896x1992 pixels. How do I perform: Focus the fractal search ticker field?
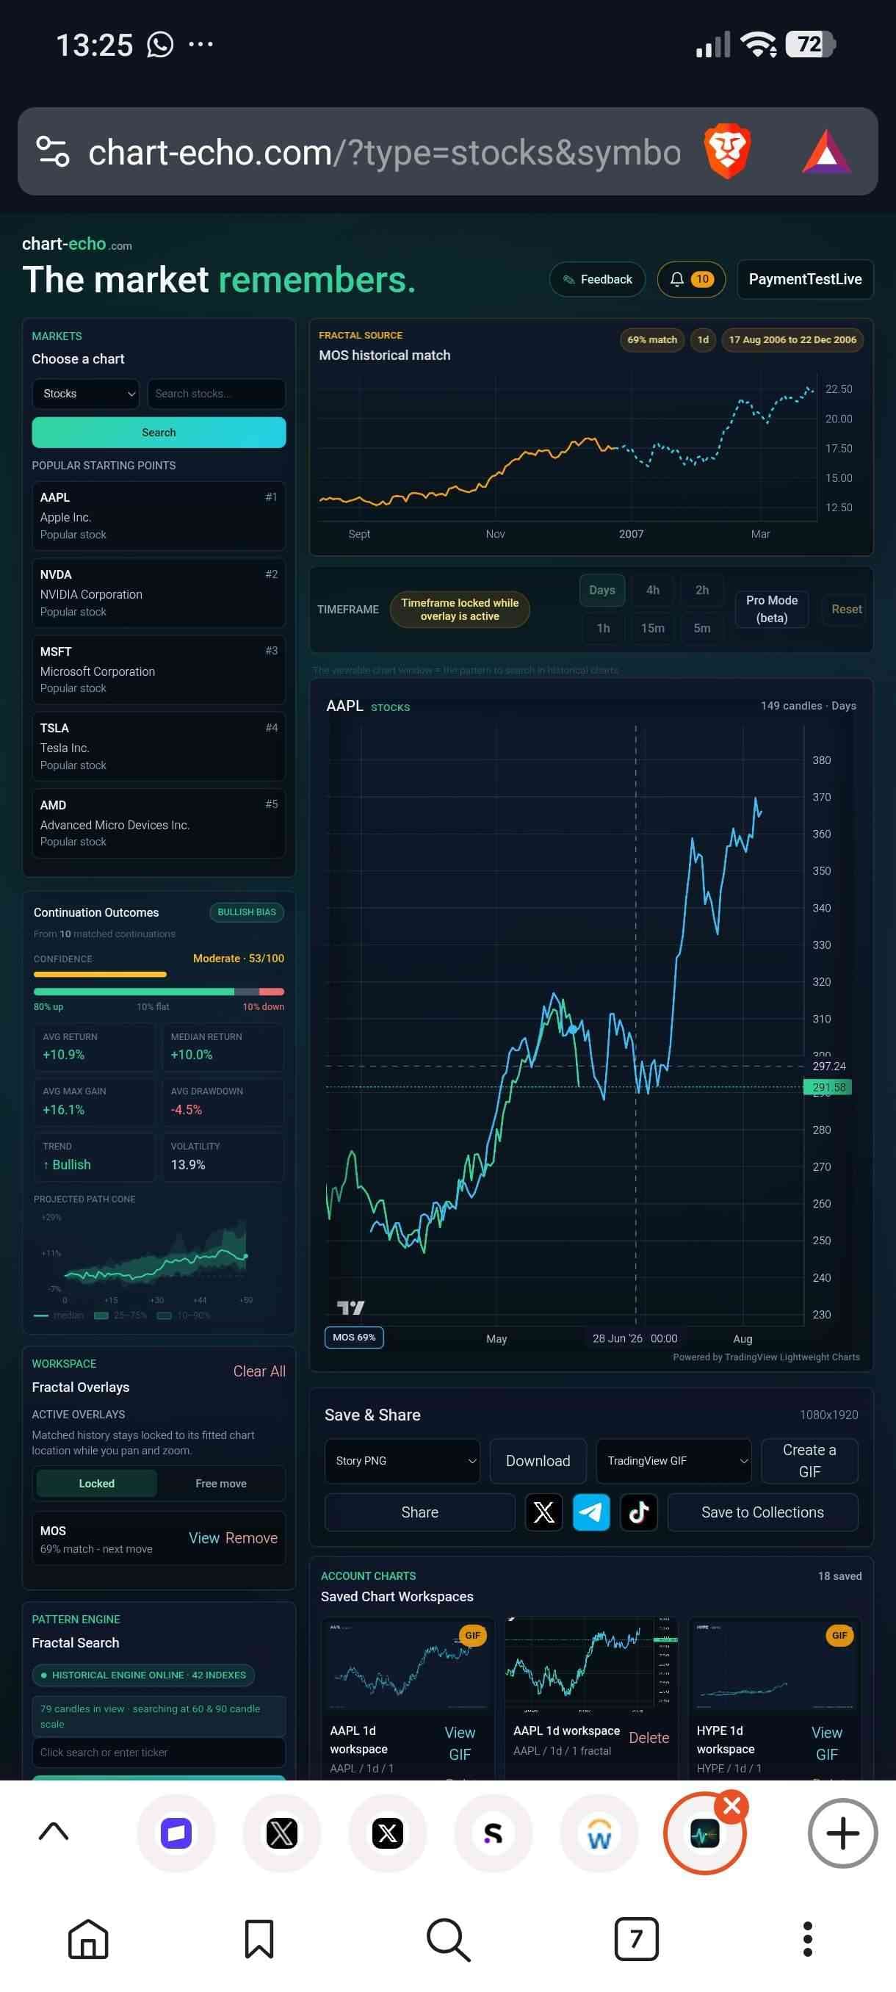click(159, 1753)
